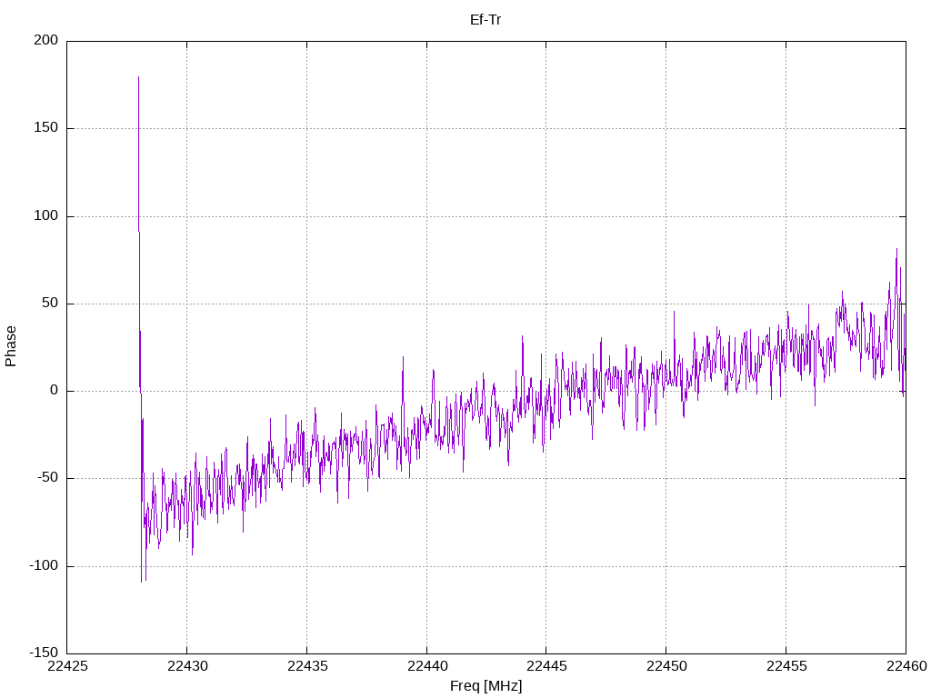The image size is (931, 698).
Task: Click the Ef-Tr plot title
Action: 486,20
